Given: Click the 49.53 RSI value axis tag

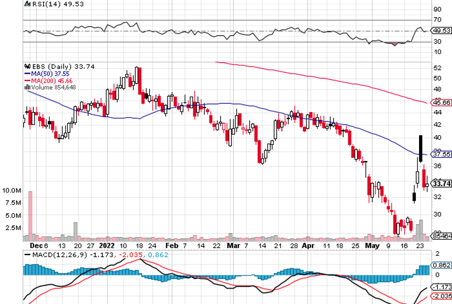Looking at the screenshot, I should point(441,30).
